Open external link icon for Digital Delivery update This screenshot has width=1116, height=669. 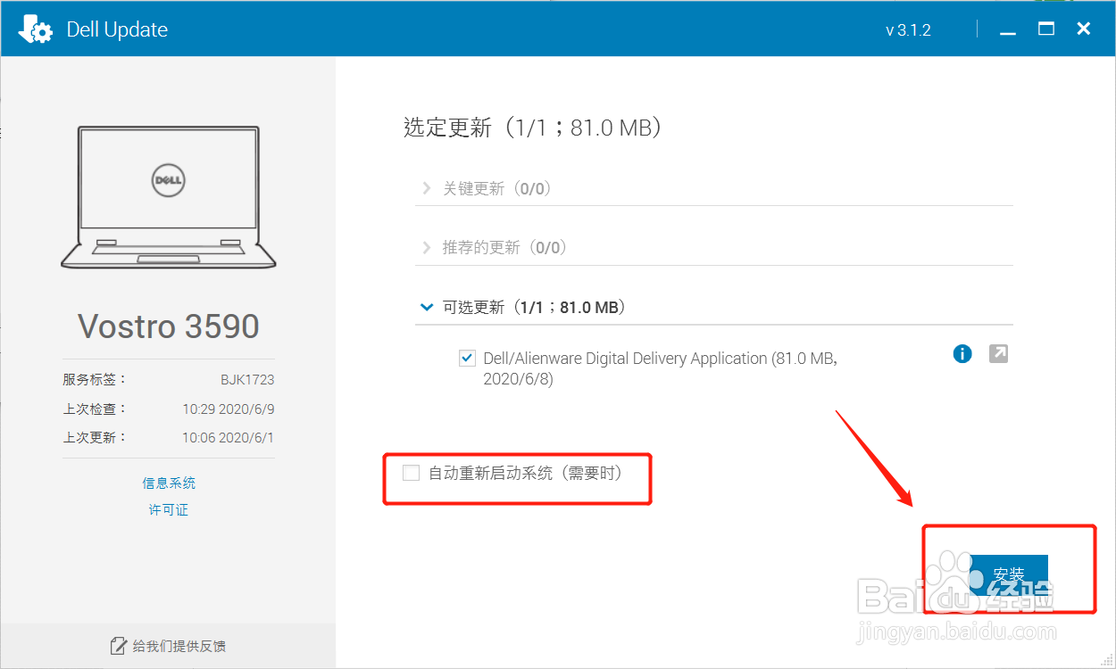[999, 354]
